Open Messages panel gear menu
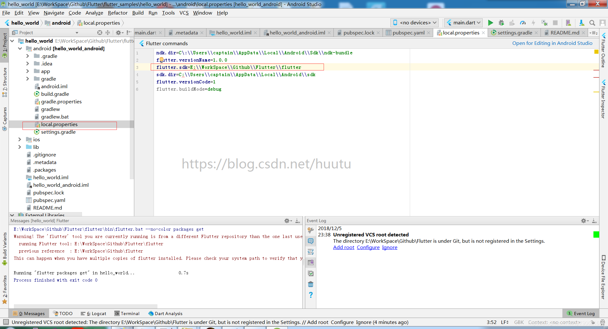 (288, 221)
